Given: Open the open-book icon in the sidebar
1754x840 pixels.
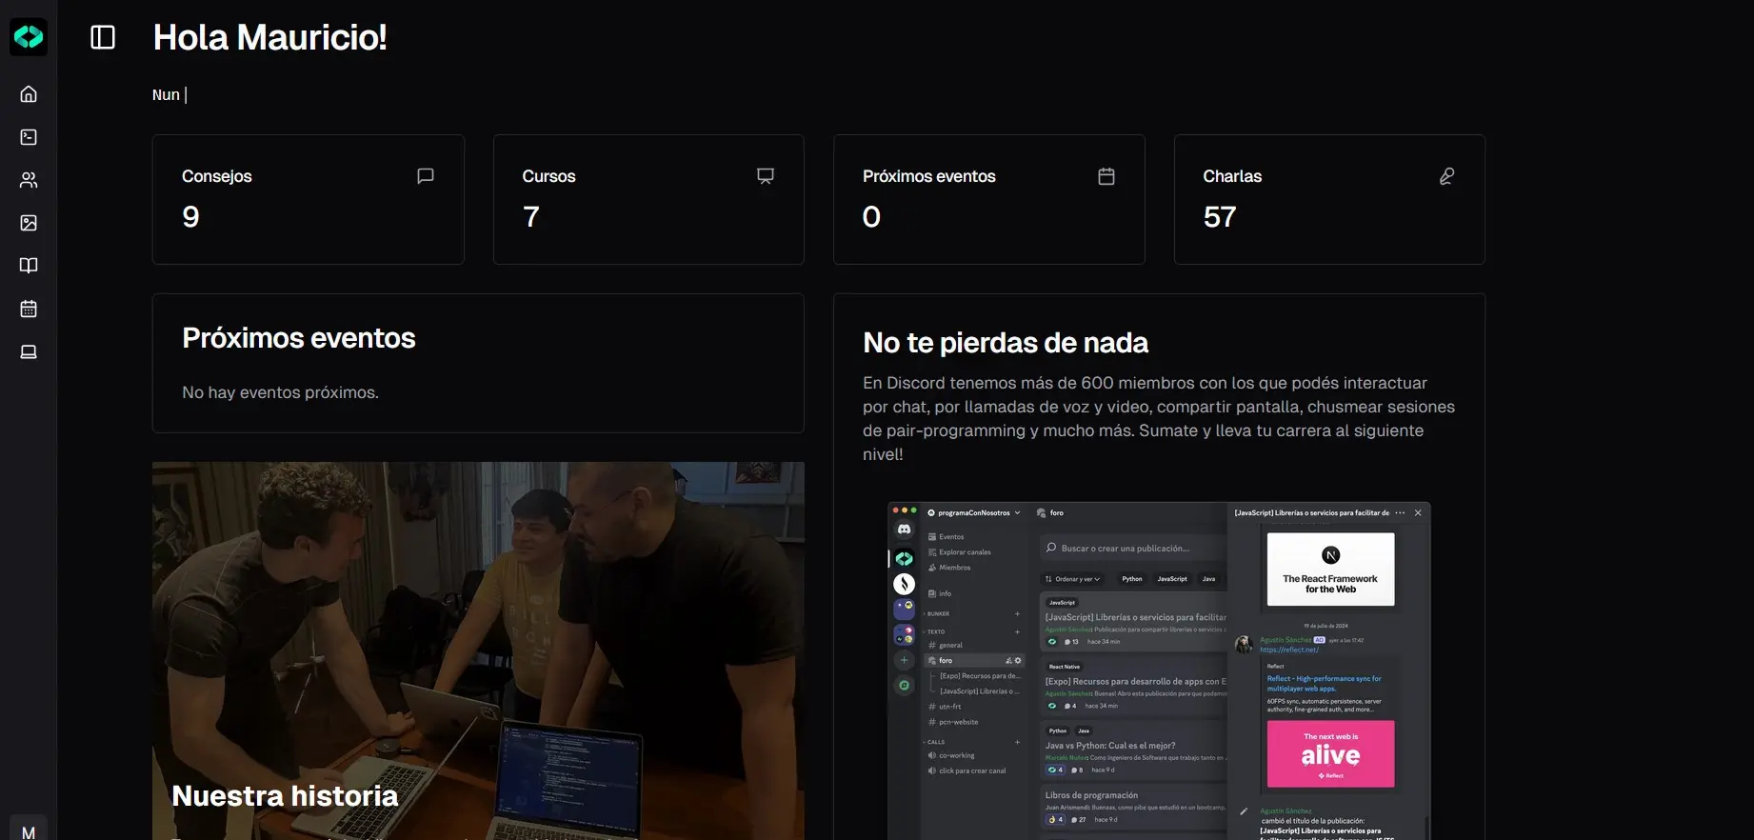Looking at the screenshot, I should (x=29, y=266).
